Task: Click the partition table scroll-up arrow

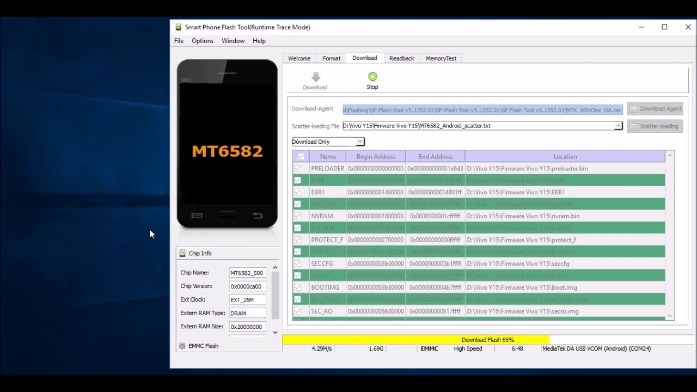Action: tap(670, 156)
